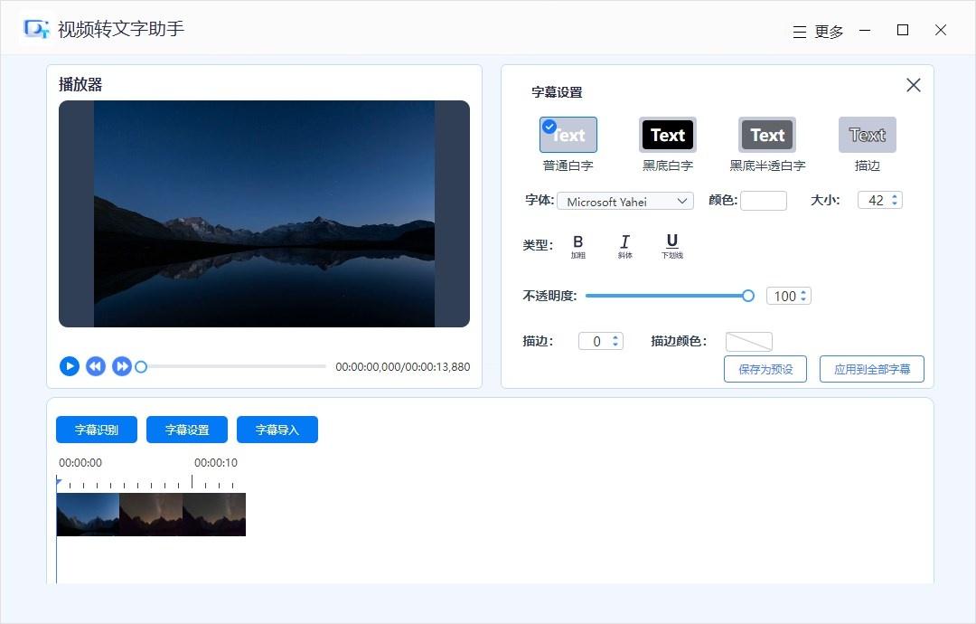Decrease the 大小 font size value
976x624 pixels.
click(x=895, y=204)
